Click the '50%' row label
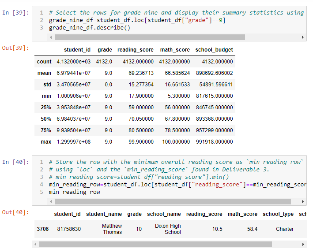This screenshot has height=252, width=313. (x=46, y=119)
